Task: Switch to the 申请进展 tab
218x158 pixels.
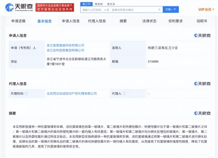Action: (18, 21)
